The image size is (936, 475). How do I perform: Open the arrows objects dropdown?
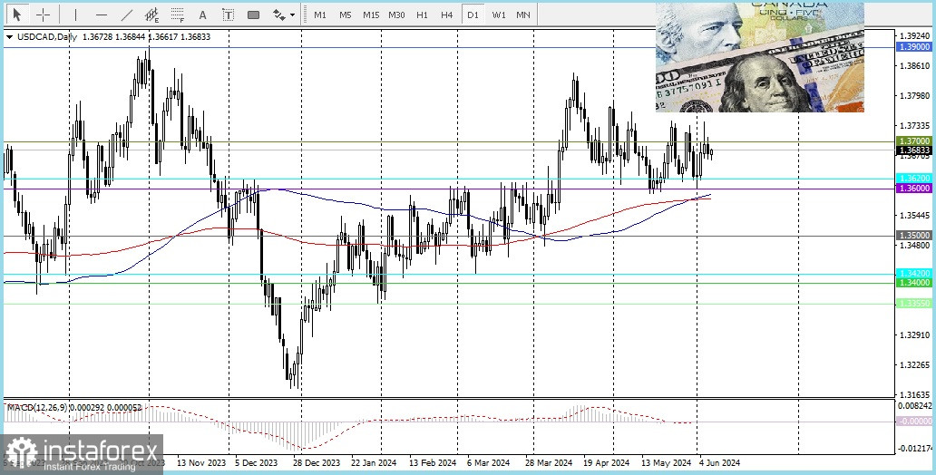284,15
